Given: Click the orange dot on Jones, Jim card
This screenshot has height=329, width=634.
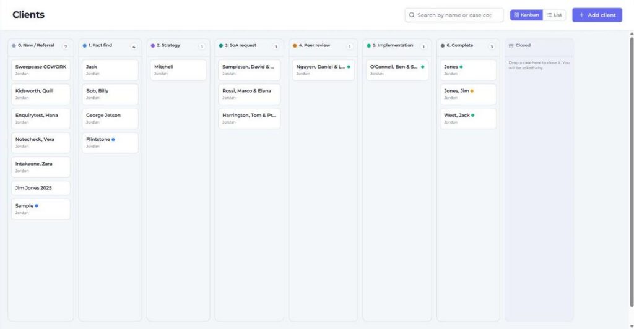Looking at the screenshot, I should (472, 91).
